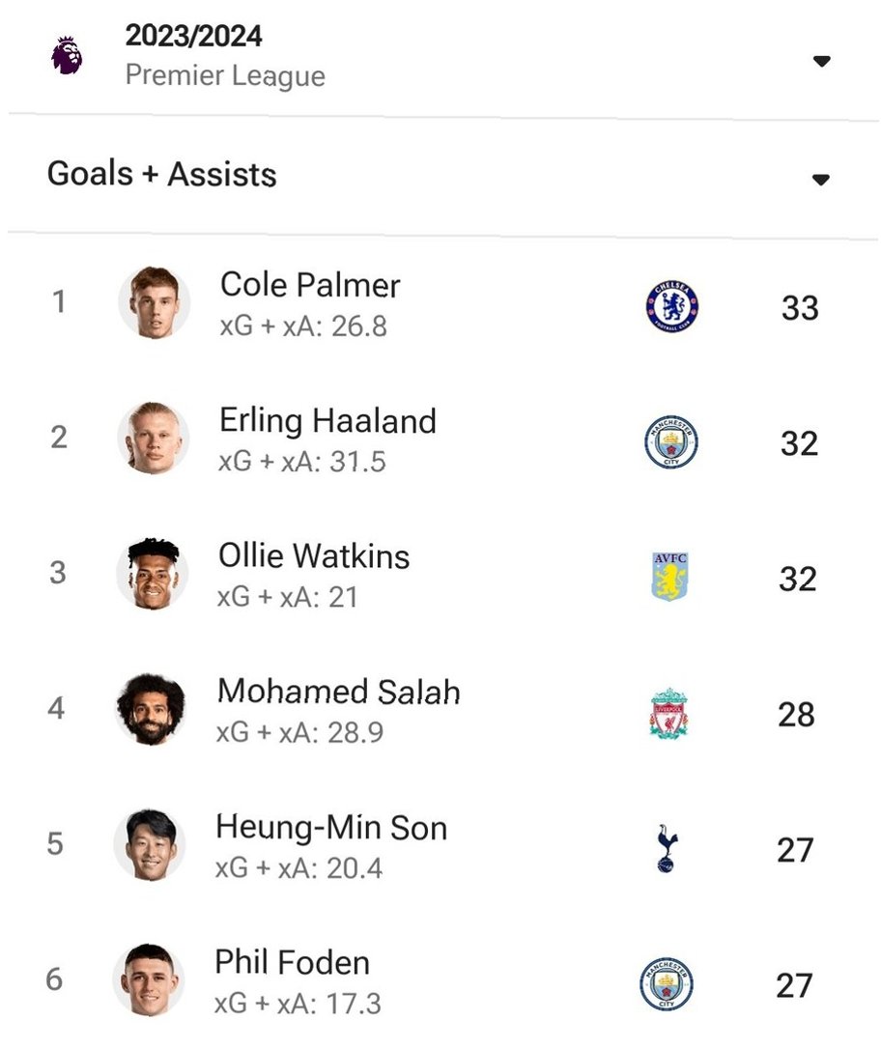Expand the Goals + Assists stat dropdown arrow

pyautogui.click(x=821, y=180)
